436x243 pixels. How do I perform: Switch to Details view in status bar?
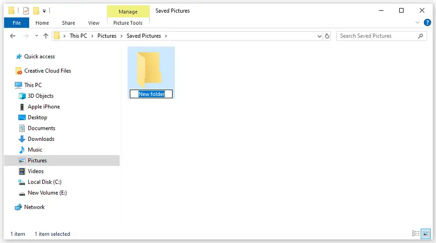(416, 233)
